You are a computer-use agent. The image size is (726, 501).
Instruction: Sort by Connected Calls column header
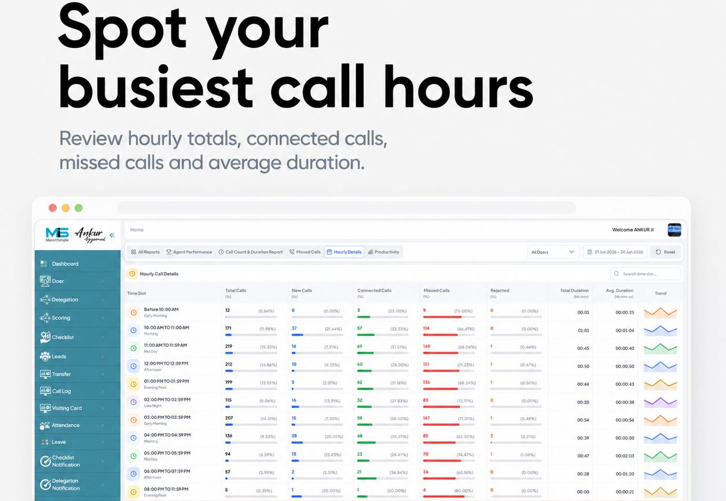(x=375, y=290)
